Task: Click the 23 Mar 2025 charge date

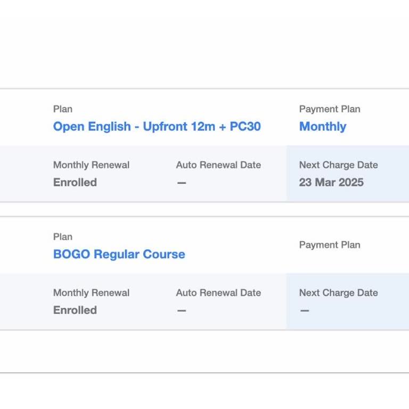Action: pyautogui.click(x=331, y=183)
